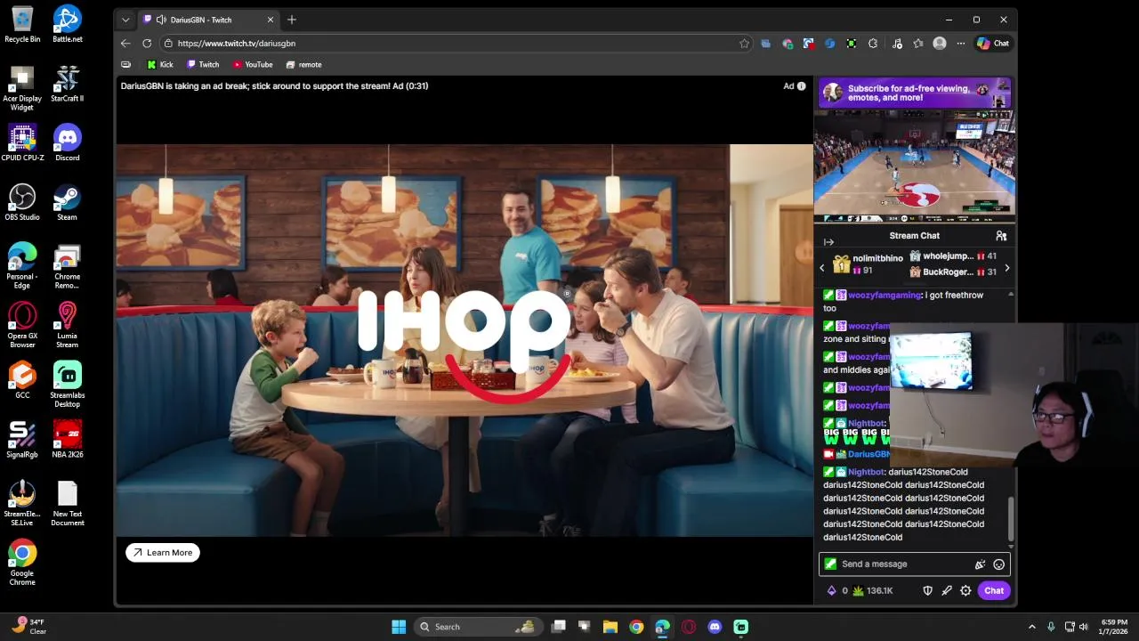Open the chat community users list icon

tap(1001, 236)
